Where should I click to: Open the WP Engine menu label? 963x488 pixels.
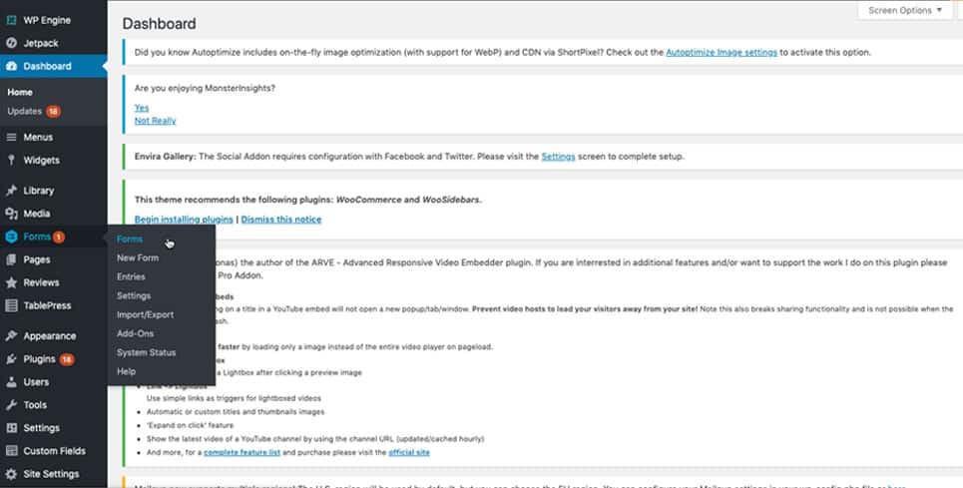click(x=47, y=20)
